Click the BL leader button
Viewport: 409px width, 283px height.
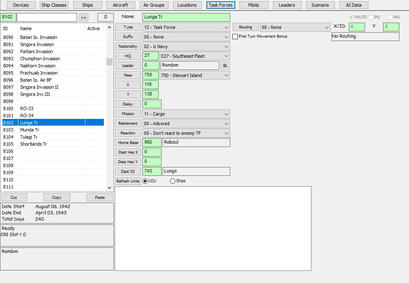[x=225, y=65]
